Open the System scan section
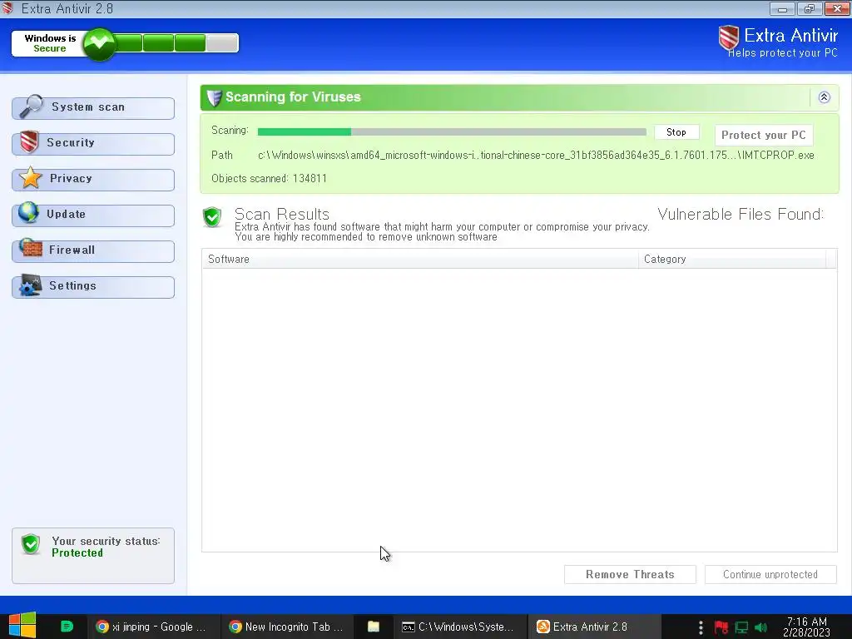Viewport: 852px width, 639px height. coord(93,107)
